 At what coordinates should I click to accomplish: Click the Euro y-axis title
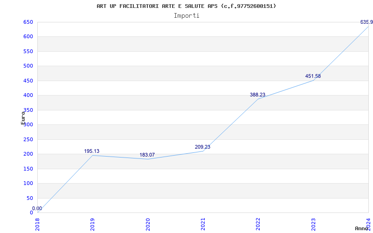click(x=23, y=118)
